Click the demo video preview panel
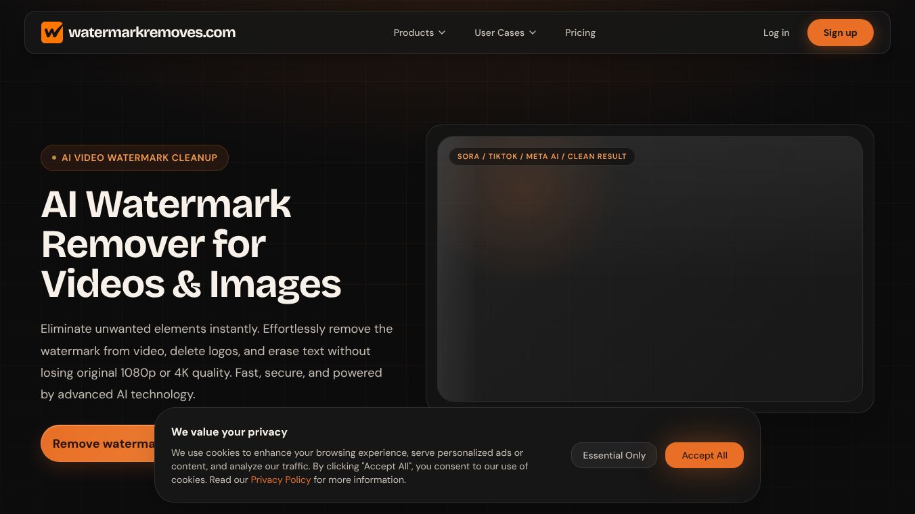915x514 pixels. tap(650, 268)
